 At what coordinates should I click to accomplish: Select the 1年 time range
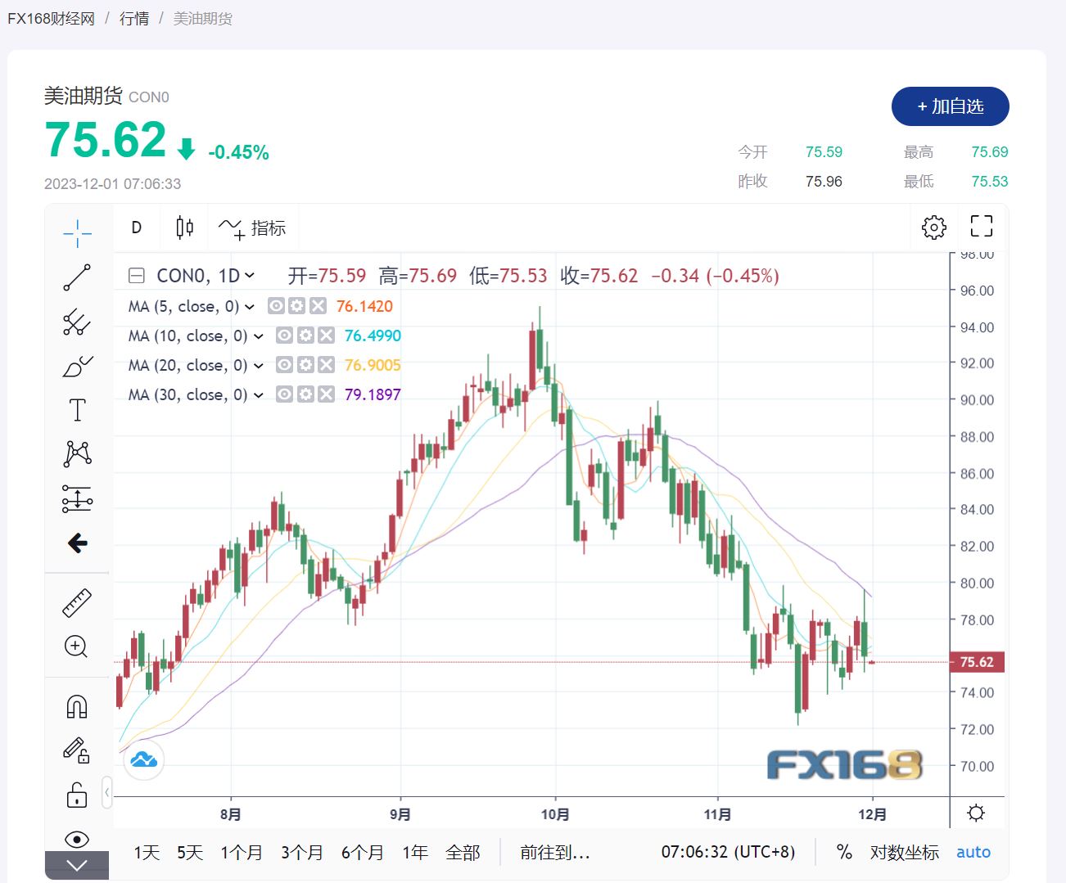coord(415,853)
